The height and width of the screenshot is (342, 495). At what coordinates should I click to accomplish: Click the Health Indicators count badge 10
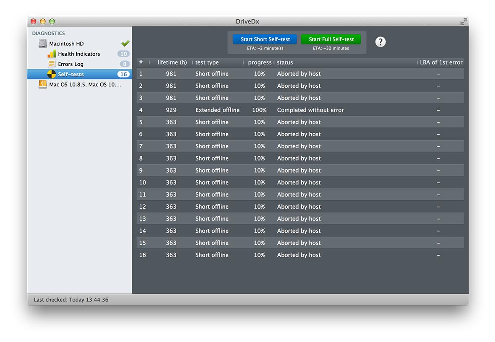(123, 54)
